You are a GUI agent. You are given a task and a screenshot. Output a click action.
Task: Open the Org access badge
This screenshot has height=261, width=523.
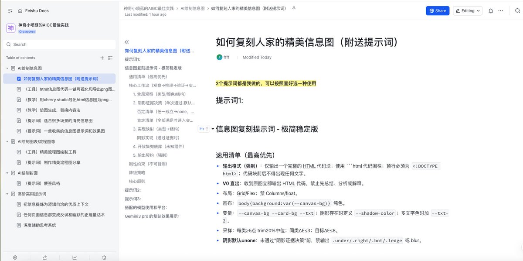[27, 31]
